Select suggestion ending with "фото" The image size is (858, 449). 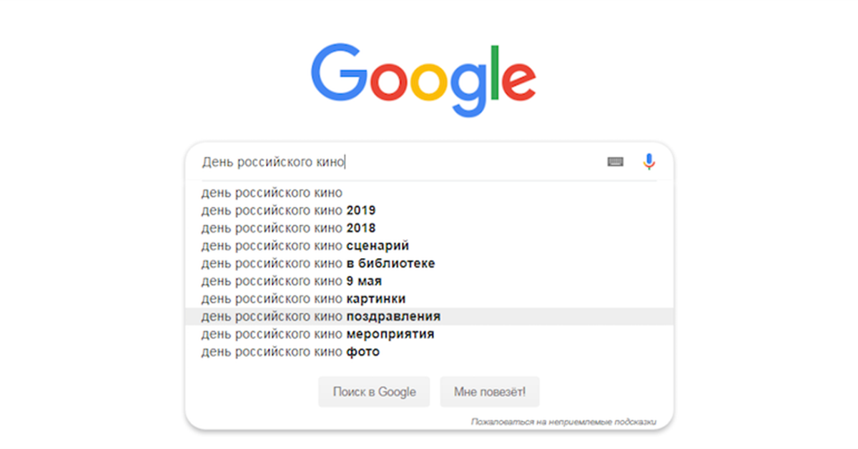click(x=290, y=352)
